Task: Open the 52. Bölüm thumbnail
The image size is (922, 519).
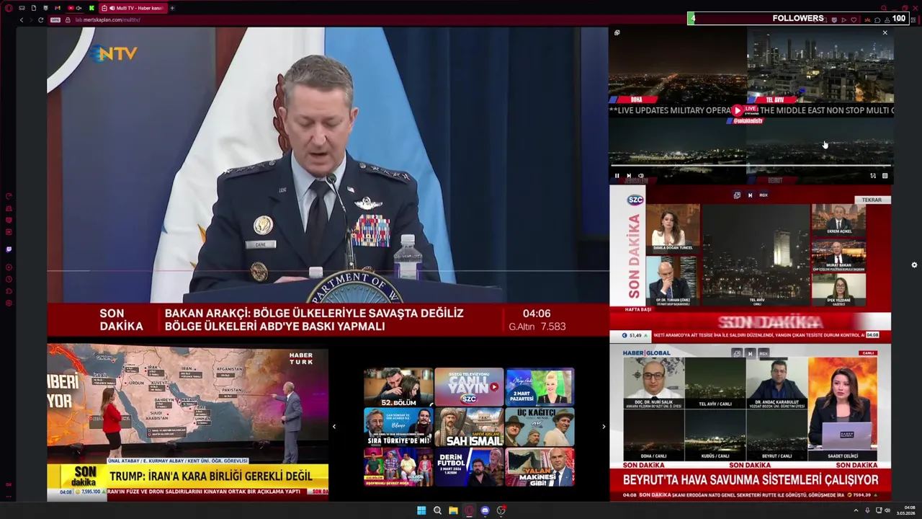Action: point(398,387)
